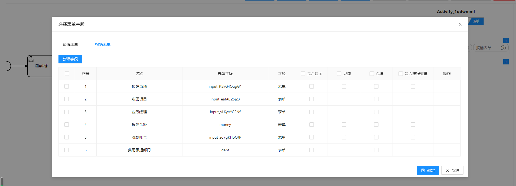Cancel dialog with 取消 button
Viewport: 516px width, 186px height.
(452, 170)
